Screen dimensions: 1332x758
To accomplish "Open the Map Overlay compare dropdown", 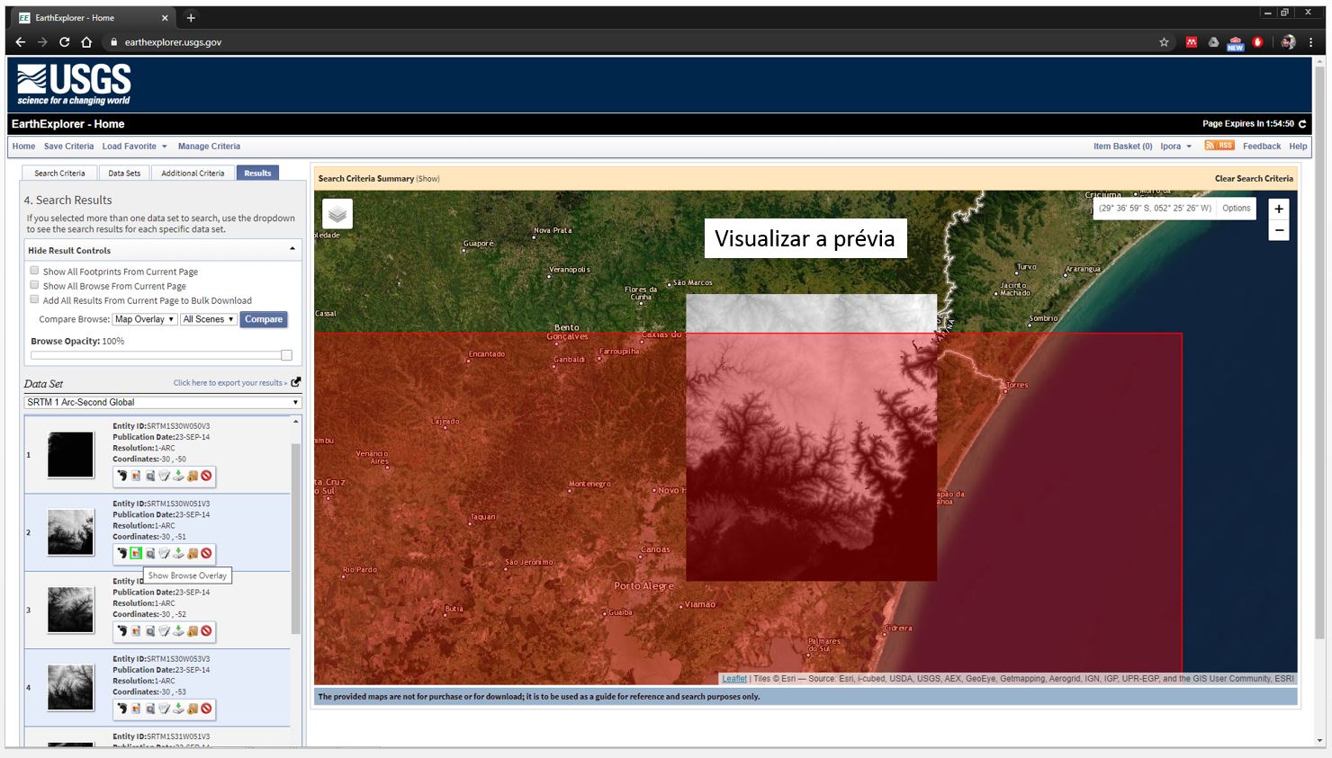I will pyautogui.click(x=144, y=319).
